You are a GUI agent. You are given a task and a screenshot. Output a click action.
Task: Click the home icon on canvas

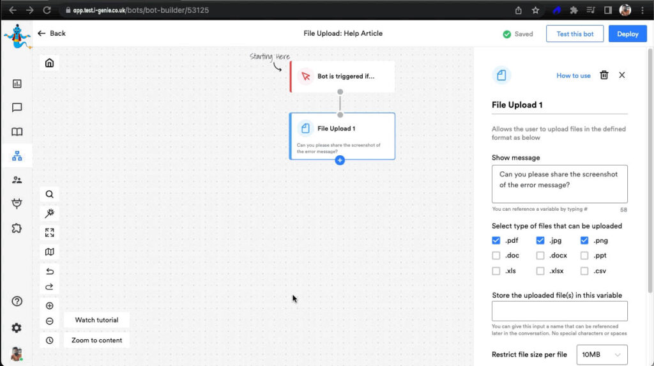tap(49, 63)
